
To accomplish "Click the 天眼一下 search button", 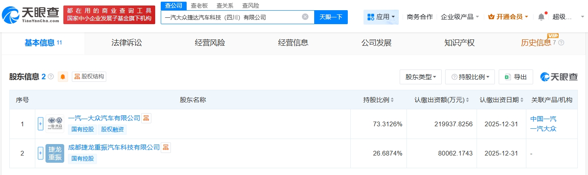I will coord(331,17).
